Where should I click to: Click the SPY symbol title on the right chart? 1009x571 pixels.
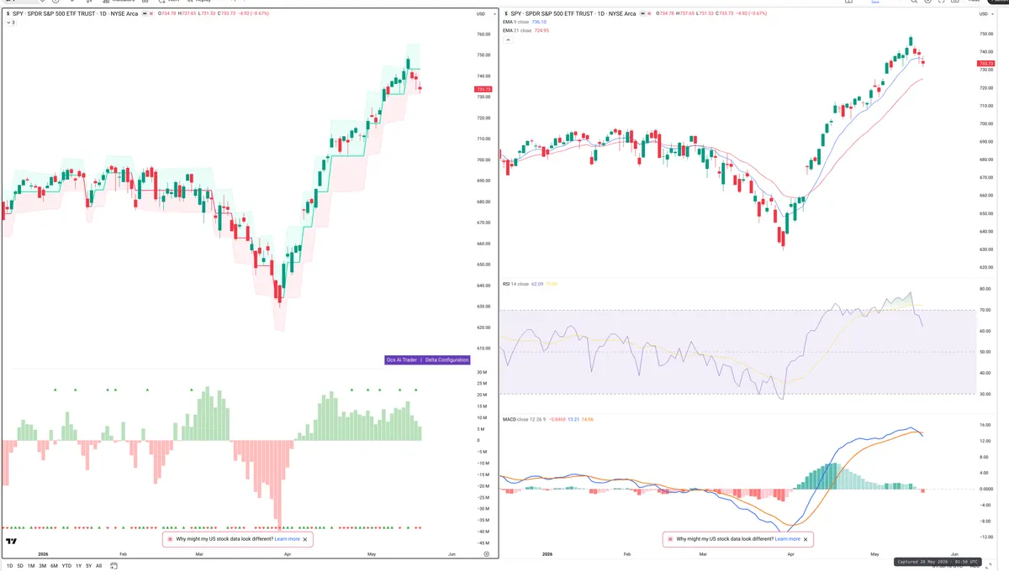click(x=573, y=14)
